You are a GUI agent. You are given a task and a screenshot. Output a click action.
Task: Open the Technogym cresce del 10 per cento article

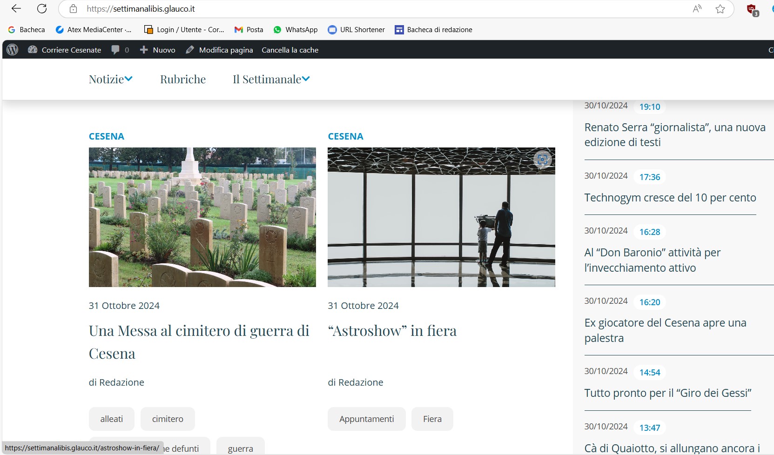tap(670, 198)
